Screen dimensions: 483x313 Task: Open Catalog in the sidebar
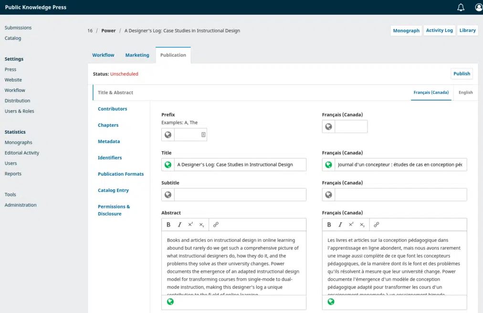point(13,38)
